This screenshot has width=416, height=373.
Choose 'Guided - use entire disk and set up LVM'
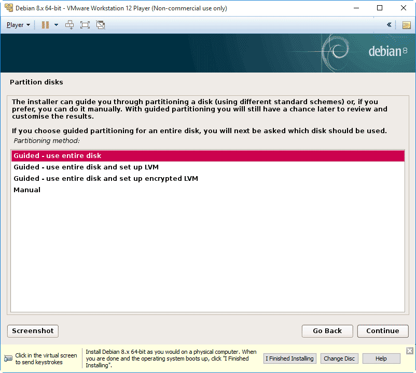[x=86, y=167]
